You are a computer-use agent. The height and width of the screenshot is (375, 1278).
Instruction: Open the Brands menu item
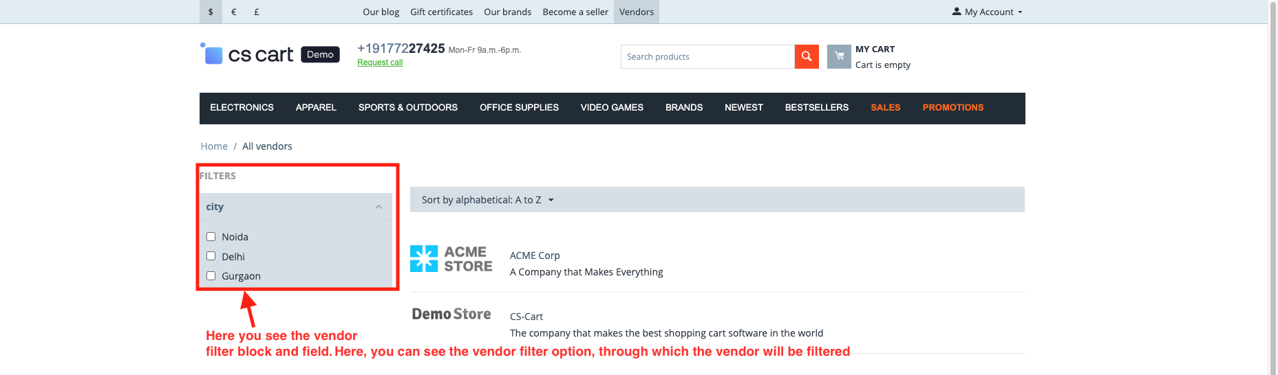pos(684,108)
